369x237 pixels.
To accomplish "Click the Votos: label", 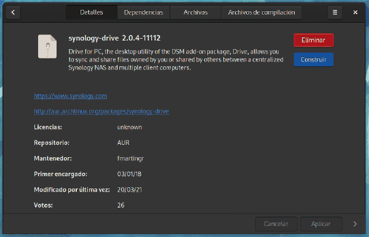I will coord(43,205).
